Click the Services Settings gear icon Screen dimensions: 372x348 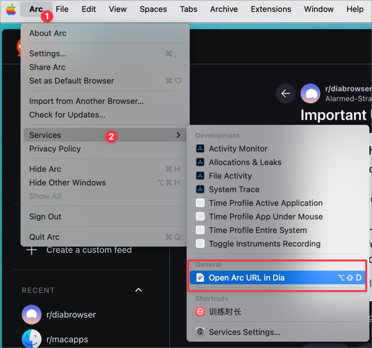pyautogui.click(x=200, y=332)
